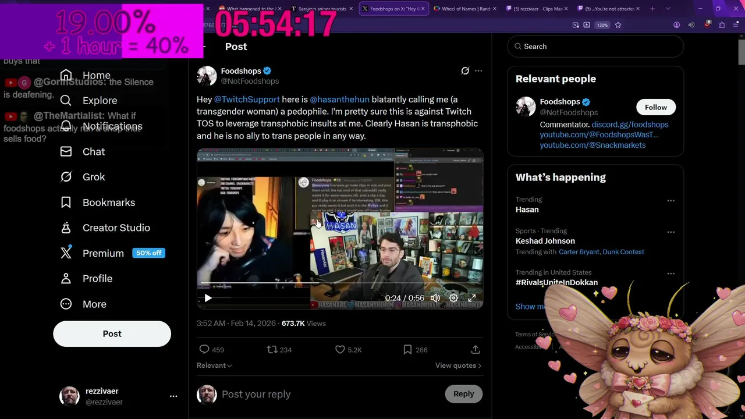
Task: Open more options for Keshad Johnson trend
Action: click(x=670, y=232)
